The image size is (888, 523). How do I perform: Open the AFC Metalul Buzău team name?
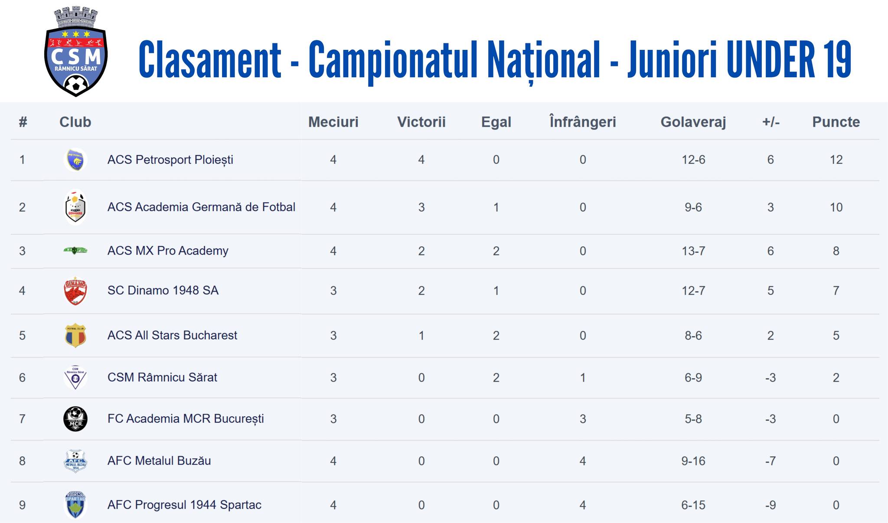(x=159, y=461)
